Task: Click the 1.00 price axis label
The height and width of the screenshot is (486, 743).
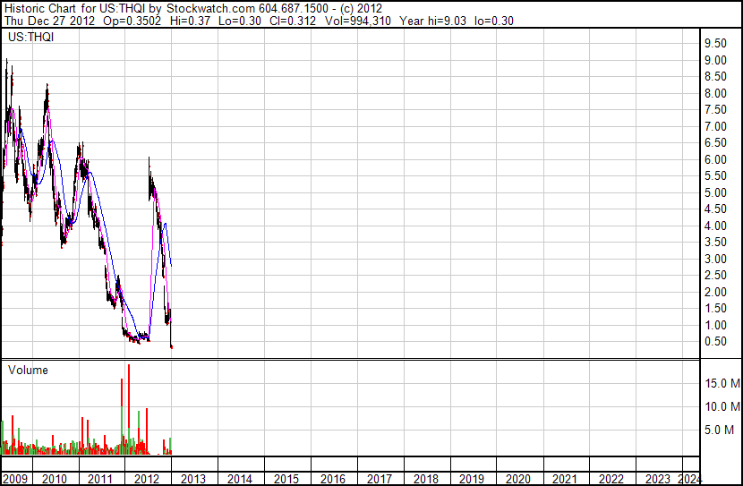Action: tap(715, 326)
